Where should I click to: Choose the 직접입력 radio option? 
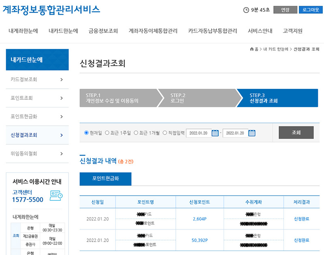pyautogui.click(x=165, y=133)
